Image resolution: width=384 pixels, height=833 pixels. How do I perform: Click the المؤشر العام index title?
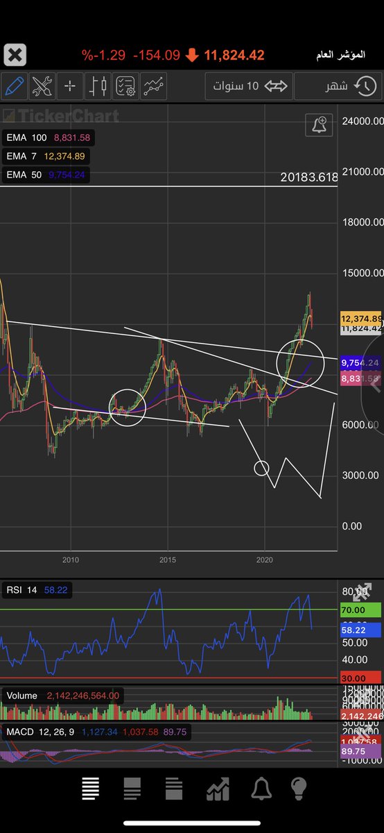[339, 54]
